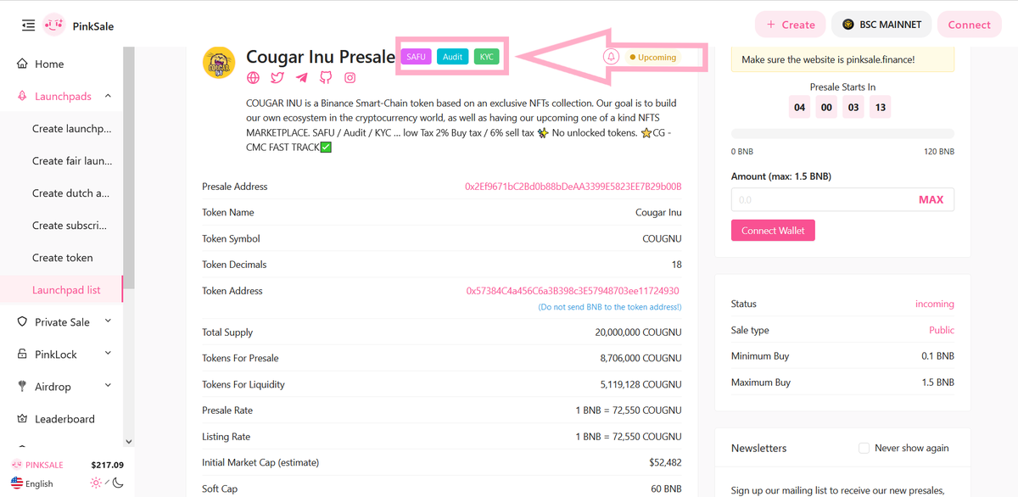Click the SAFU badge
This screenshot has height=497, width=1018.
pos(416,57)
